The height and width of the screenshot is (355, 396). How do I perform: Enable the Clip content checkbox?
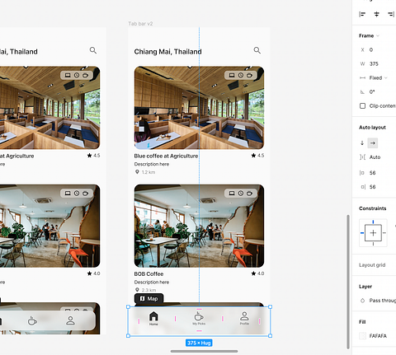click(363, 106)
